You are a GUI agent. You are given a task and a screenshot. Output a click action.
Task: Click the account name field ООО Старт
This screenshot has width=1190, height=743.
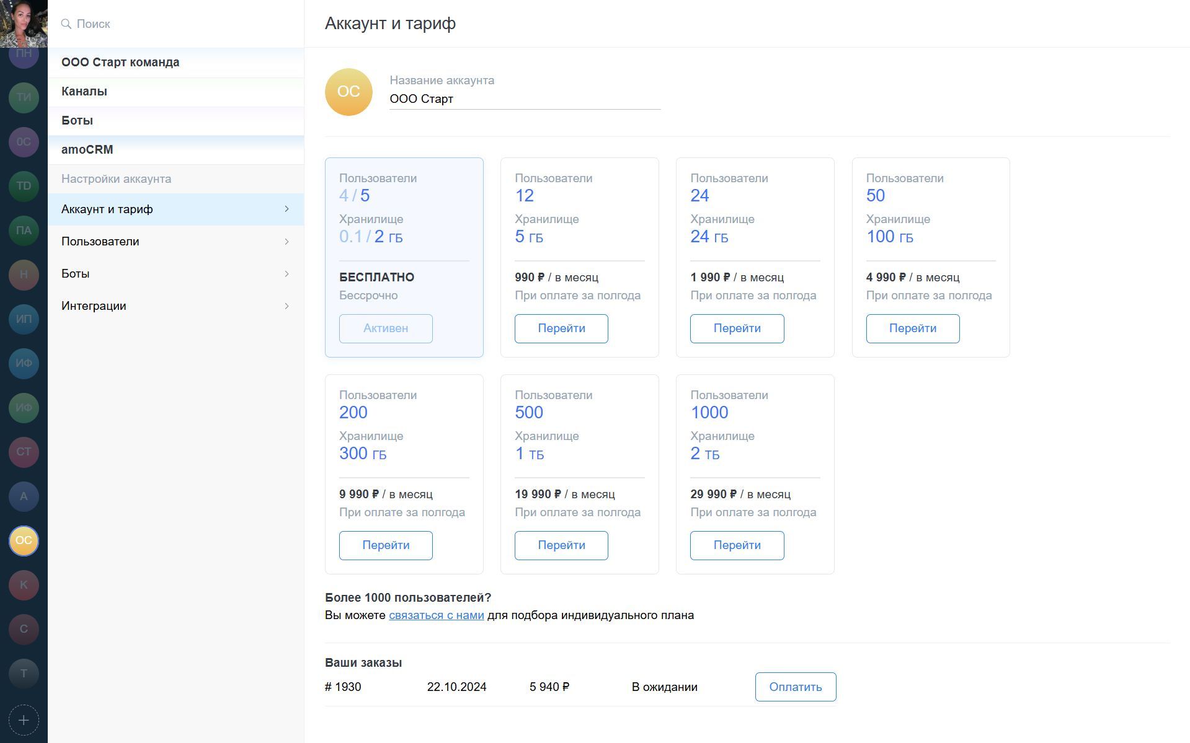pyautogui.click(x=524, y=99)
